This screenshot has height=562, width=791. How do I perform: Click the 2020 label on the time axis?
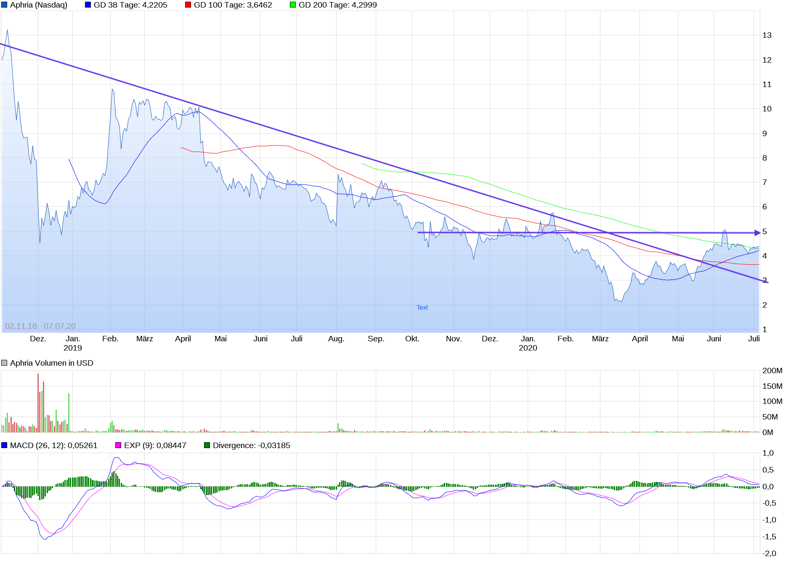pyautogui.click(x=527, y=348)
